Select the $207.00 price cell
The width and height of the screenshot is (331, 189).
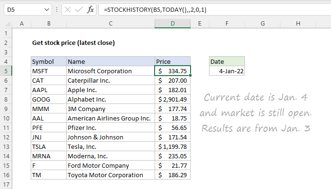click(173, 80)
